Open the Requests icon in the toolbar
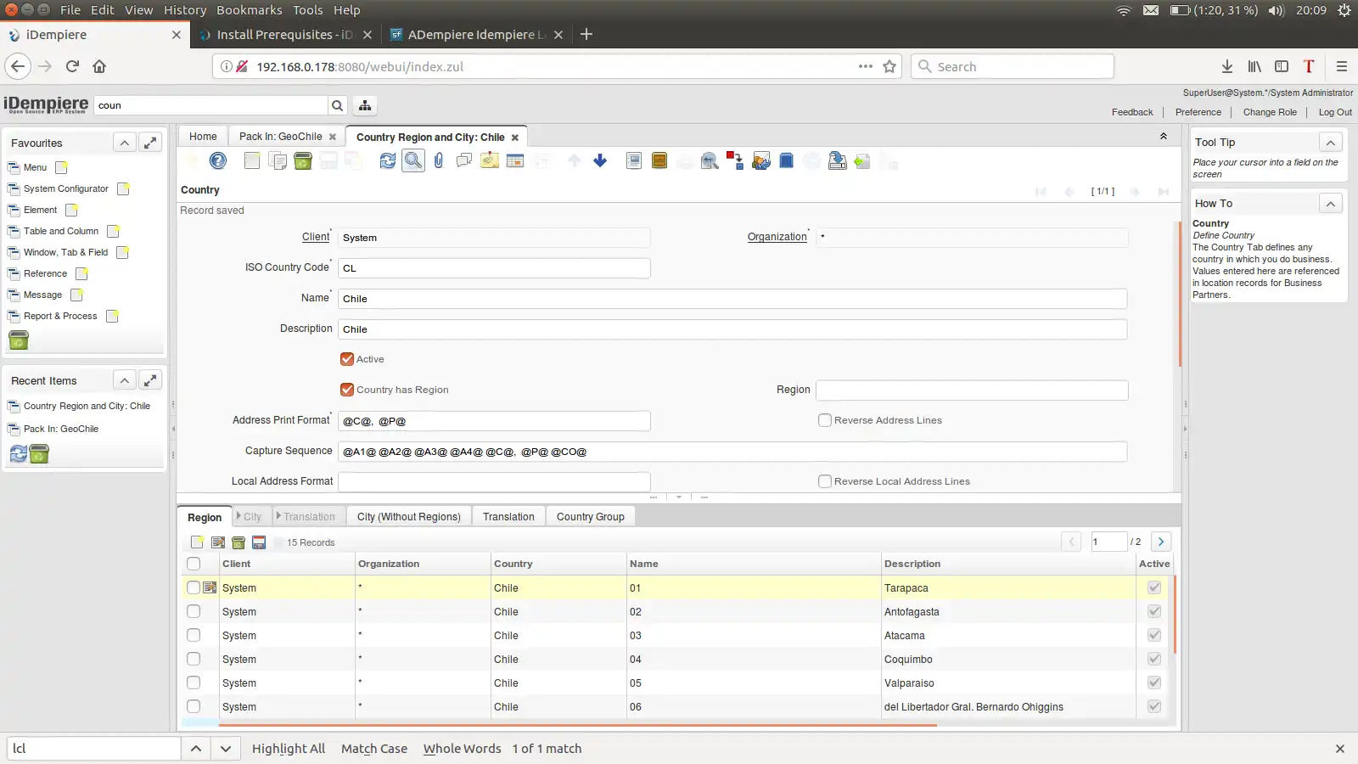This screenshot has height=764, width=1358. (761, 160)
